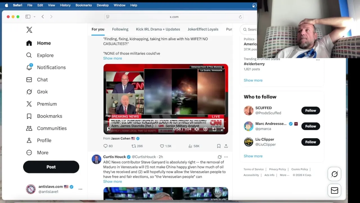Open Apple menu

[6, 5]
